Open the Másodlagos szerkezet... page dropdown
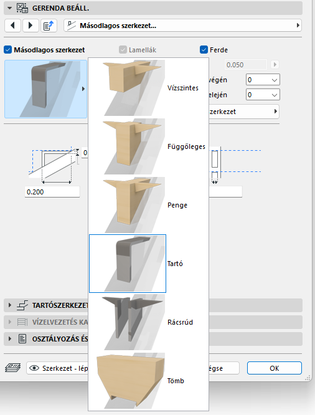This screenshot has width=315, height=415. (x=182, y=26)
